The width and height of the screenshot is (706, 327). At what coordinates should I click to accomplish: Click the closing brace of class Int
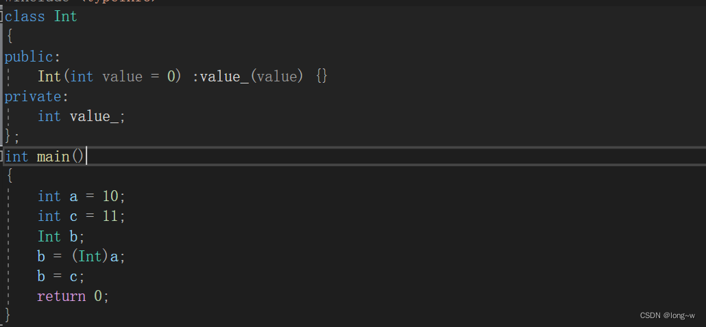click(x=8, y=135)
